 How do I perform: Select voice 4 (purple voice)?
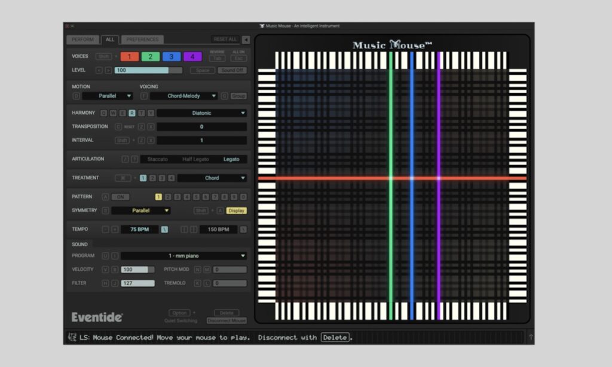[192, 56]
